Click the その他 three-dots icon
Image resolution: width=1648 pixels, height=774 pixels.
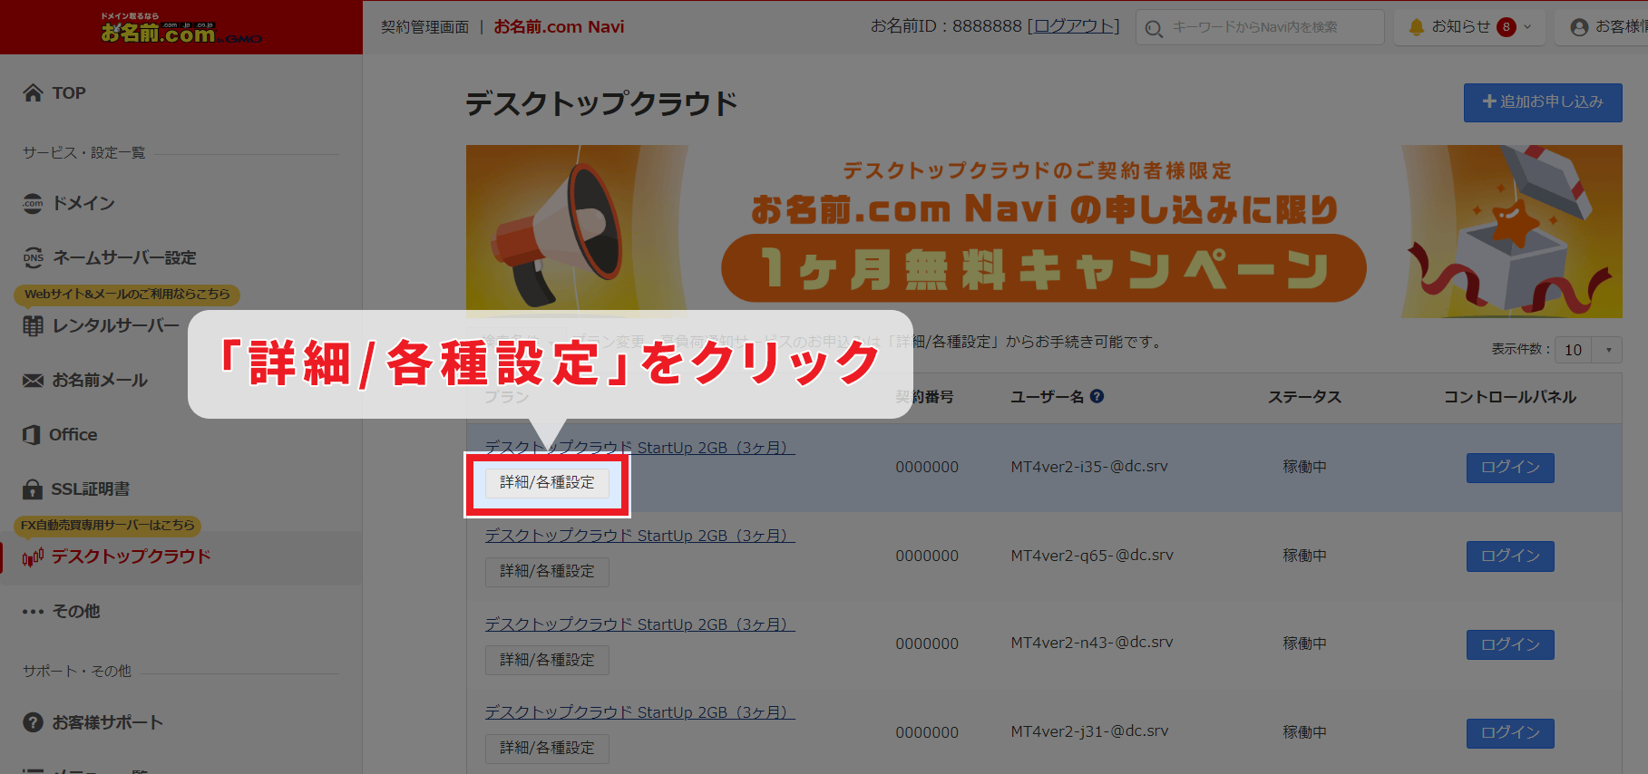pyautogui.click(x=33, y=611)
